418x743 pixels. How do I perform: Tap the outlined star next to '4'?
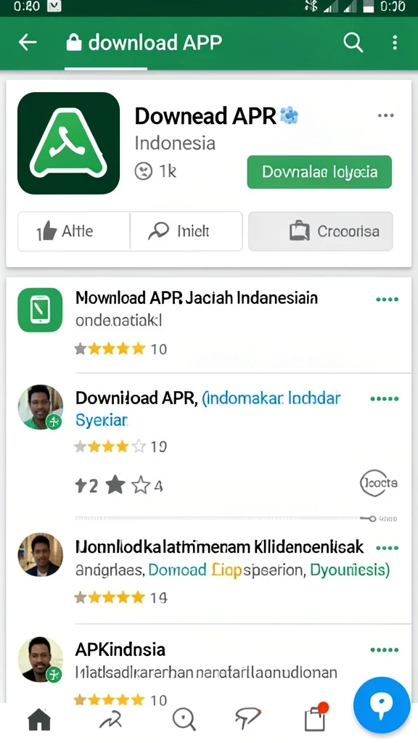tap(141, 485)
